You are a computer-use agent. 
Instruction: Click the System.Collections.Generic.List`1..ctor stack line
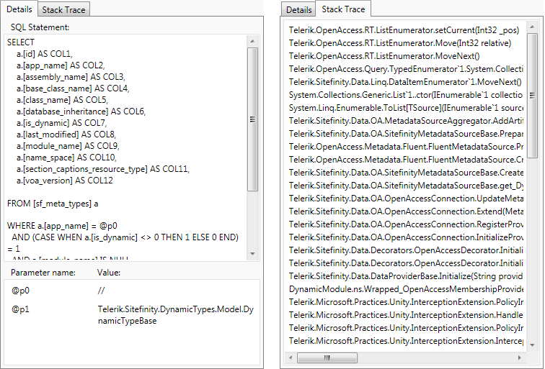pyautogui.click(x=406, y=95)
